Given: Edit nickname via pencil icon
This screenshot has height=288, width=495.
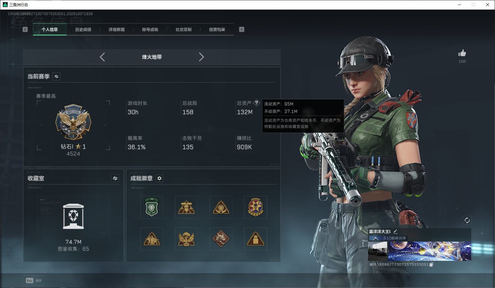Looking at the screenshot, I should pos(395,231).
